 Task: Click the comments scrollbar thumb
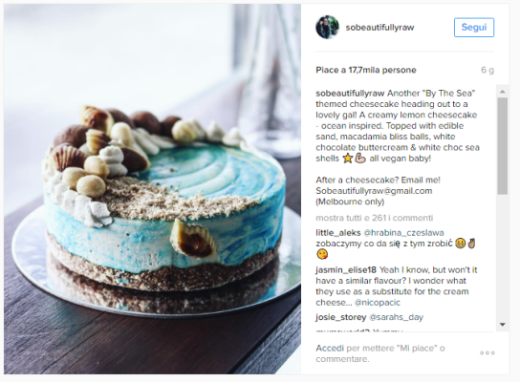pyautogui.click(x=503, y=146)
